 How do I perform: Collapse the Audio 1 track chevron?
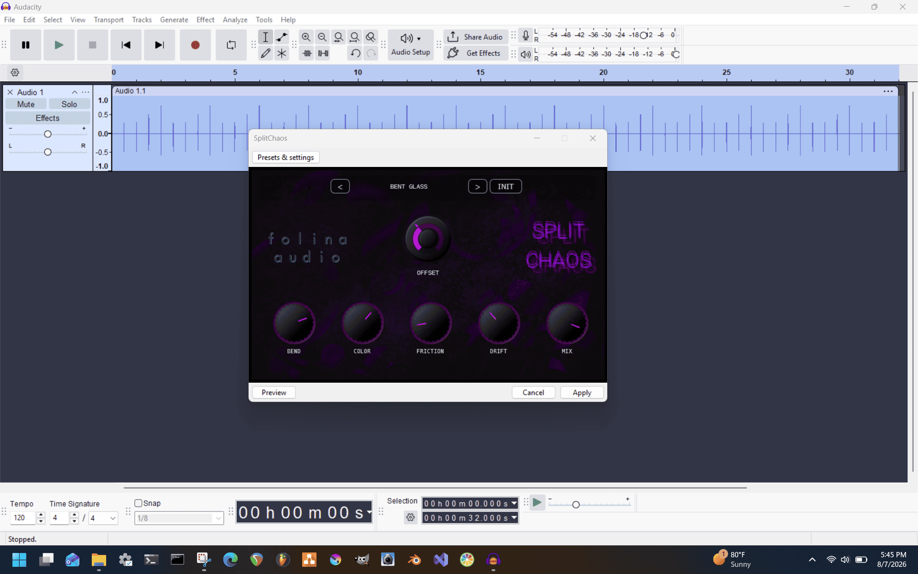[x=75, y=92]
